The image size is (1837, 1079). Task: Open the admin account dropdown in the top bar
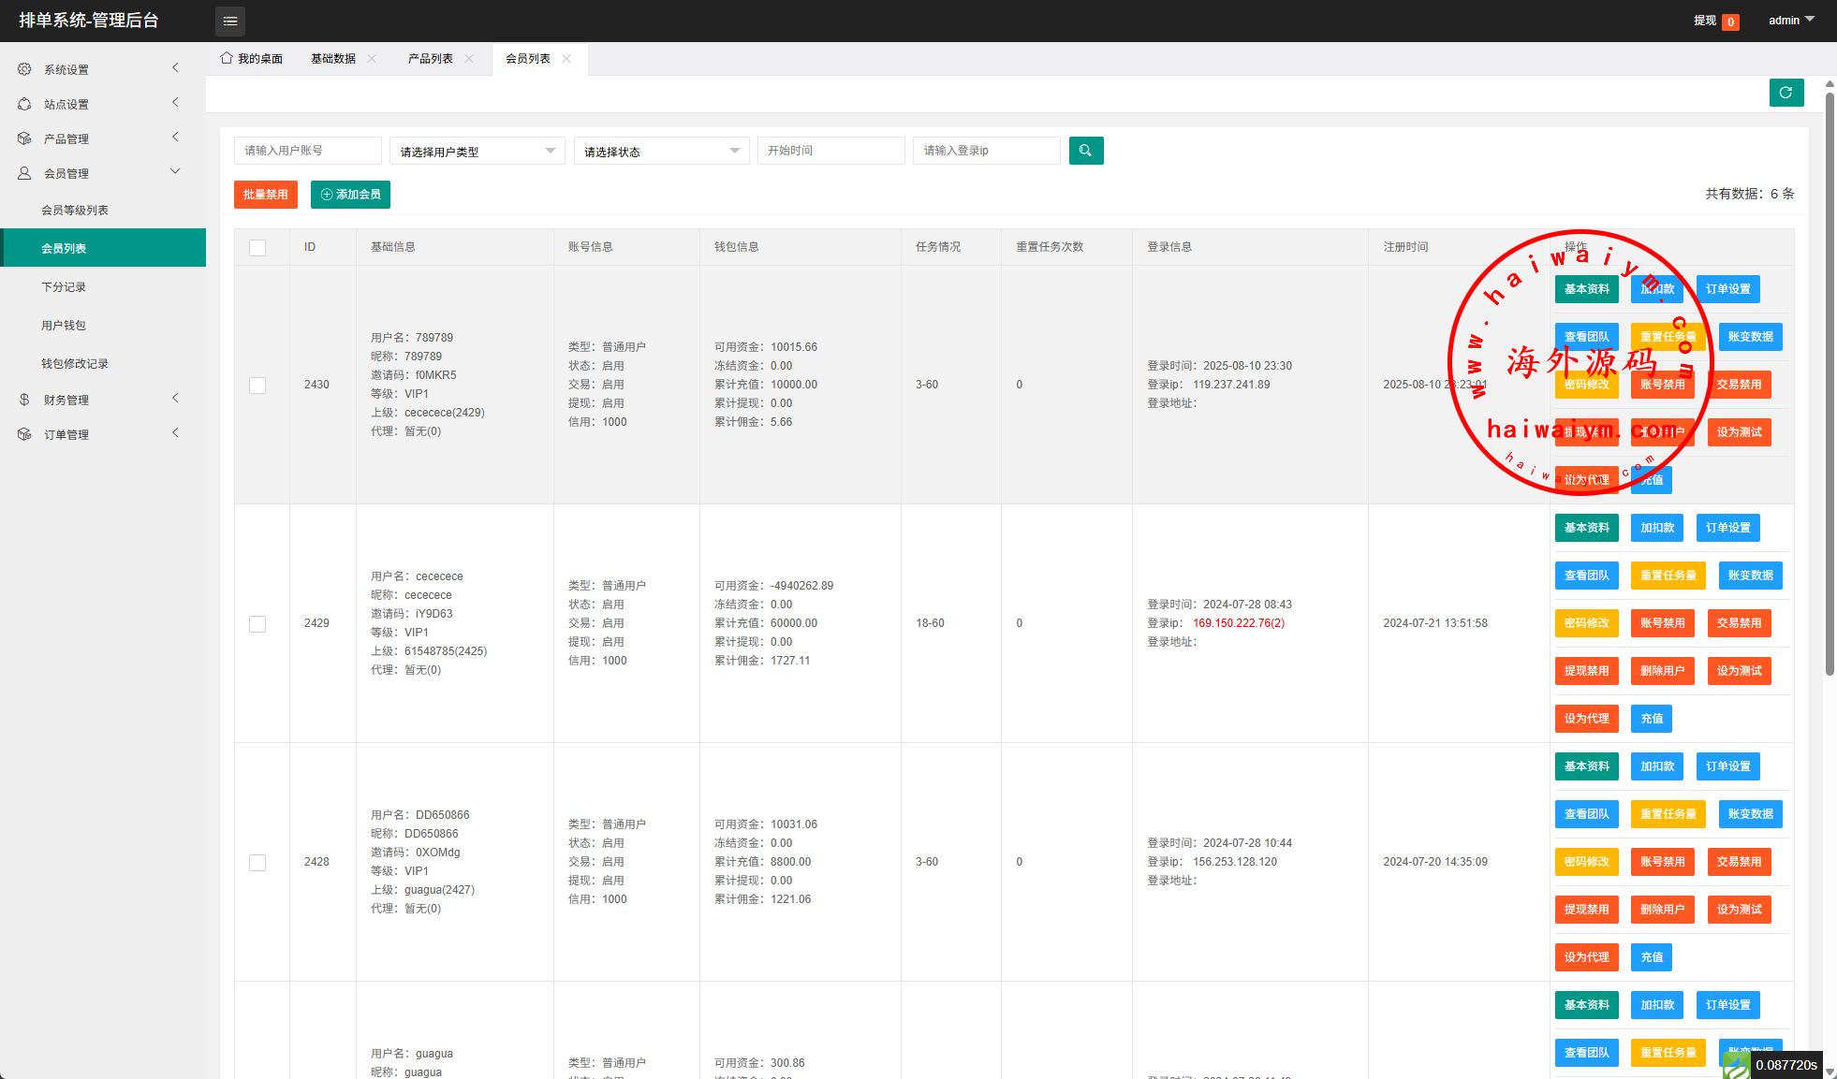click(x=1790, y=21)
